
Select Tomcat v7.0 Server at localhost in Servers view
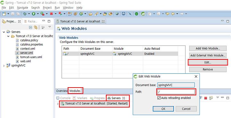[94, 104]
